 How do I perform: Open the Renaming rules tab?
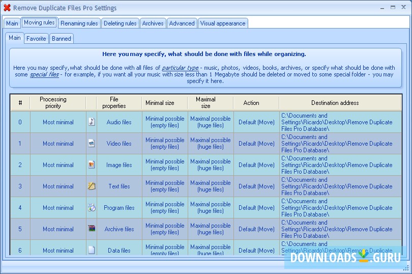[x=79, y=23]
